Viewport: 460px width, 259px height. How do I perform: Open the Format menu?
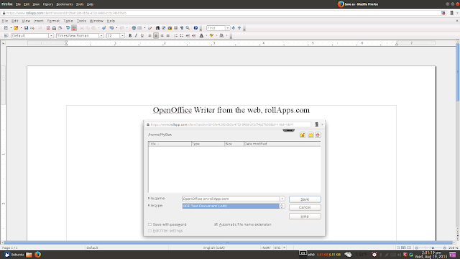53,21
